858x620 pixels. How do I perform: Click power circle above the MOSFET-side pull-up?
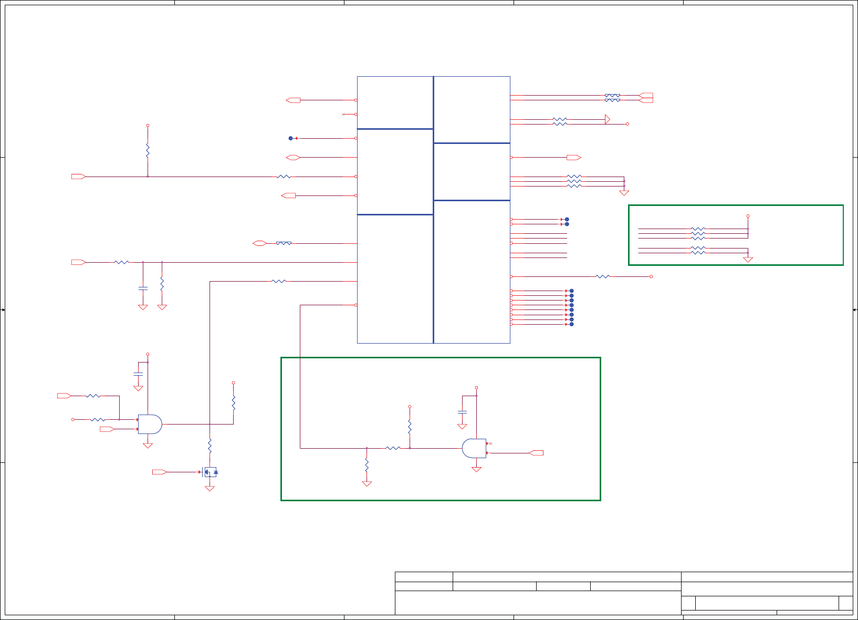pyautogui.click(x=233, y=383)
